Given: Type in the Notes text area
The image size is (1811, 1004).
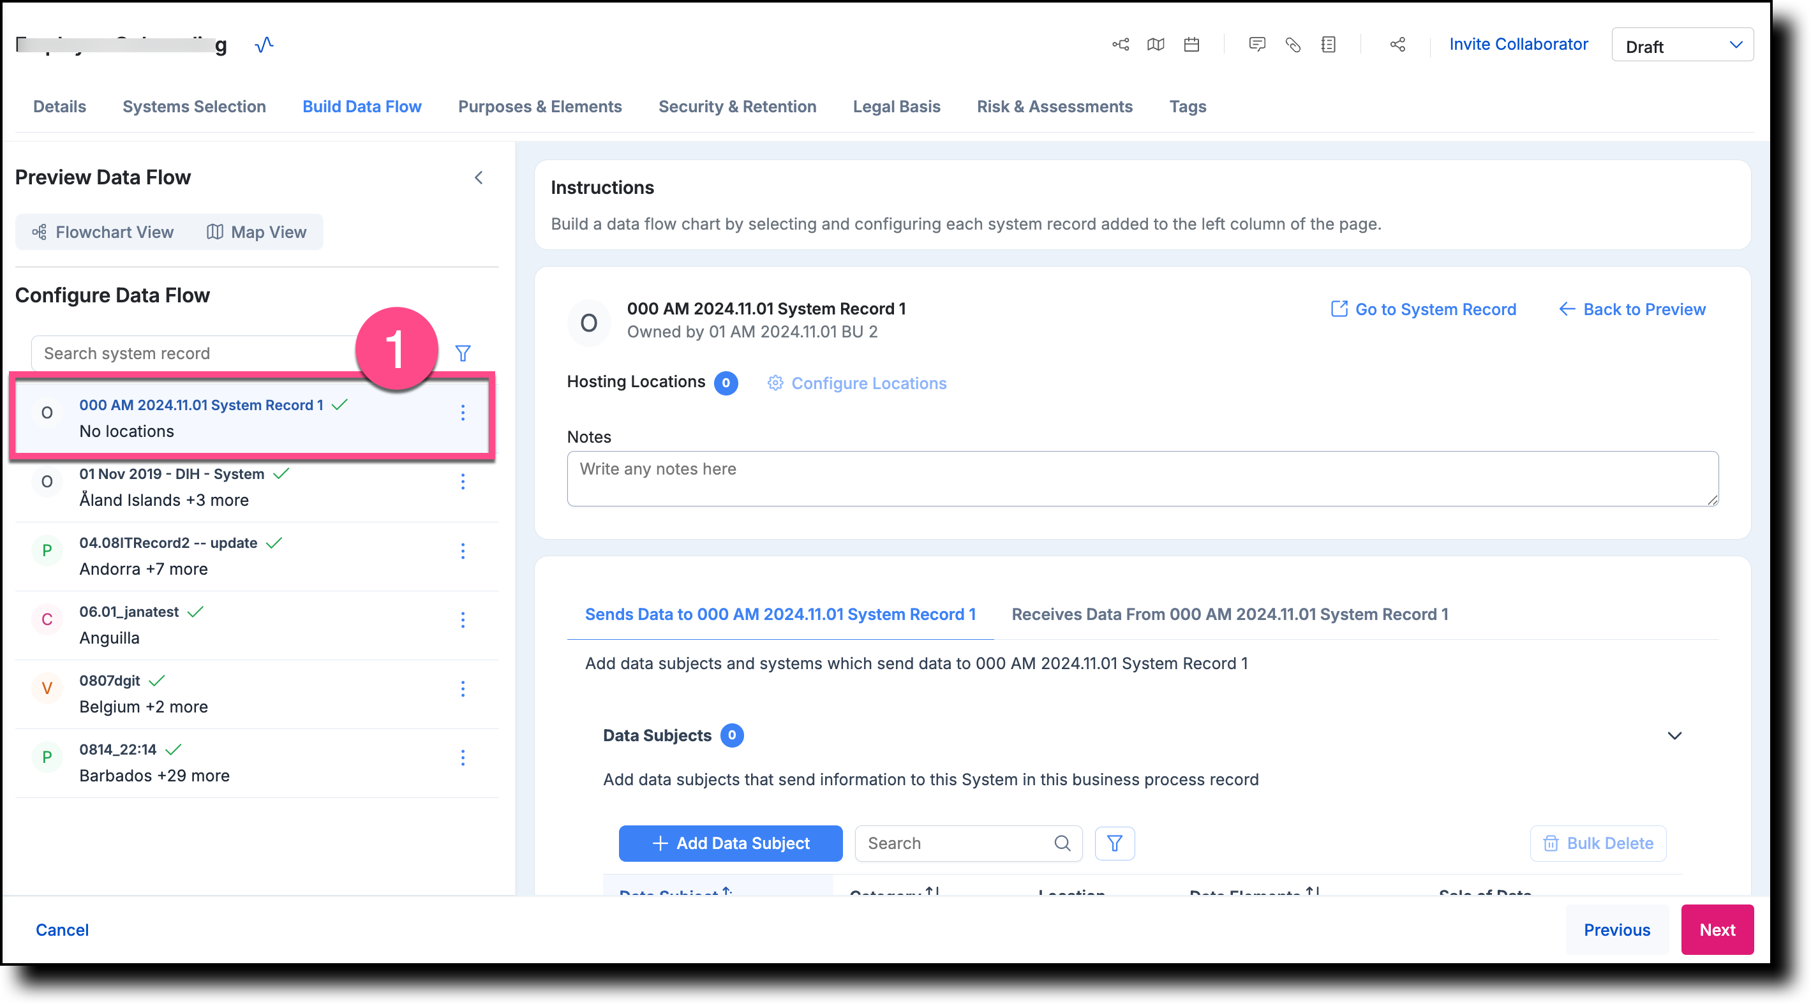Looking at the screenshot, I should tap(1125, 478).
